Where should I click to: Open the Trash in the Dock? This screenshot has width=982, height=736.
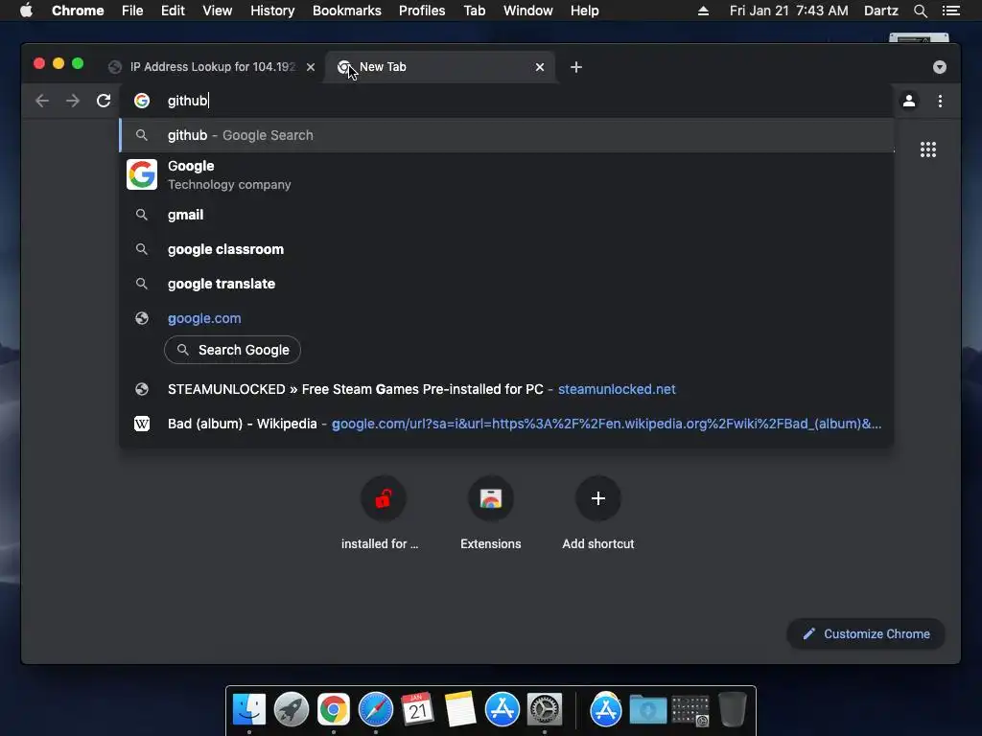point(732,710)
